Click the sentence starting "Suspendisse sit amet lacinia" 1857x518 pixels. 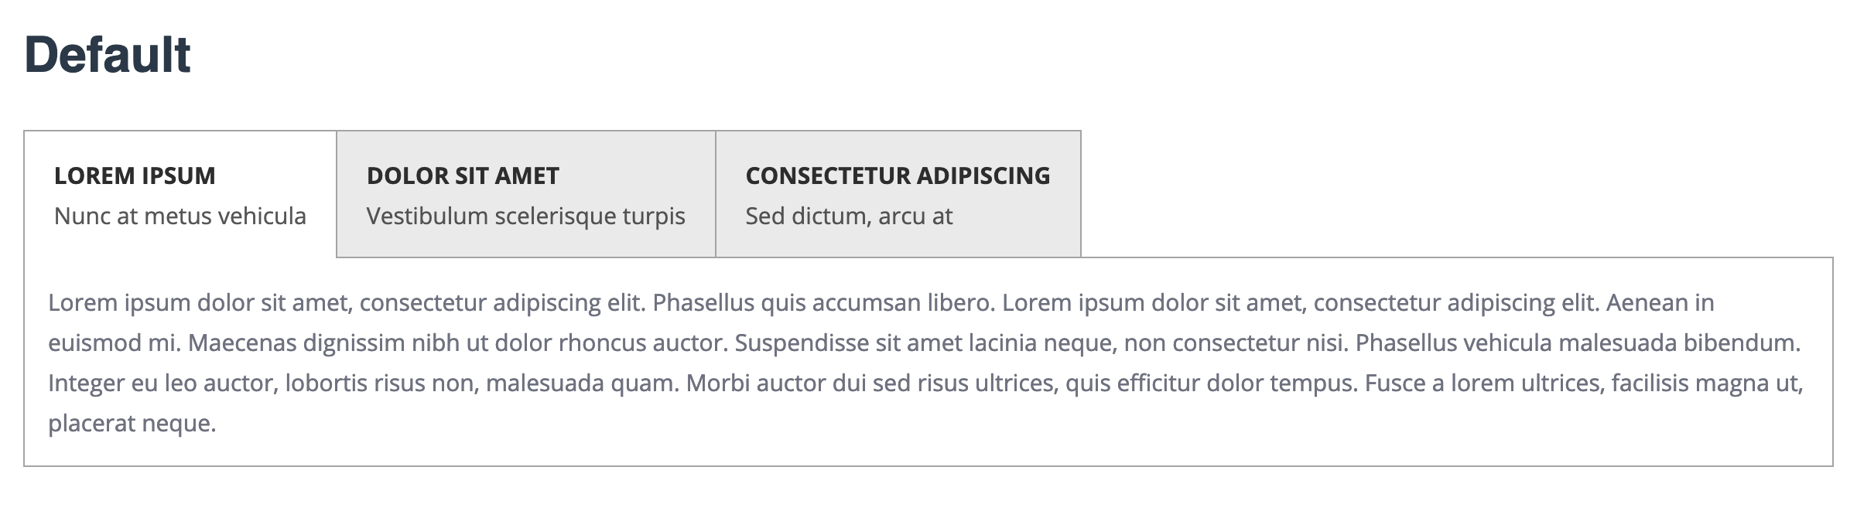[x=925, y=343]
